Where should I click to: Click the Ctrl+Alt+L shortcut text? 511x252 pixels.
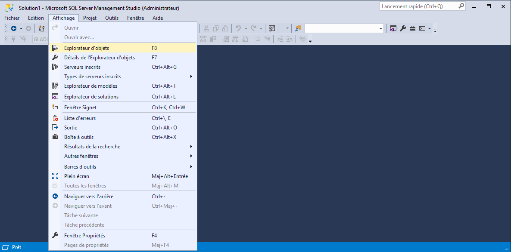(164, 97)
